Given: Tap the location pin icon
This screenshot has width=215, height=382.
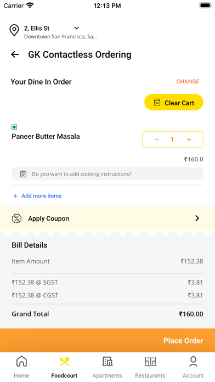Looking at the screenshot, I should (x=14, y=30).
